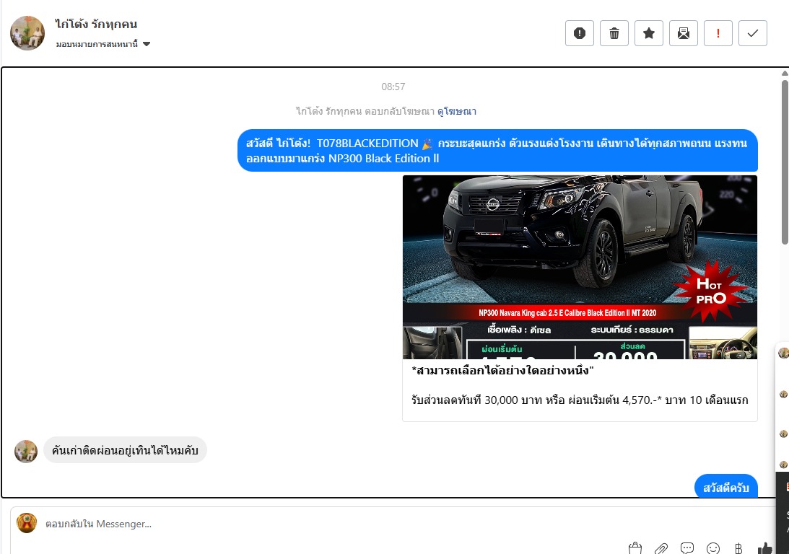Screen dimensions: 789x554
Task: Open the Baht payment request icon
Action: click(738, 548)
